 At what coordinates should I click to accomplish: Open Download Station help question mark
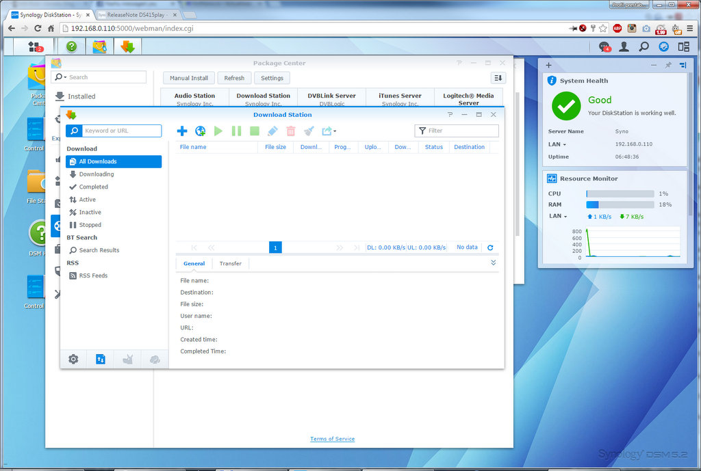[450, 115]
